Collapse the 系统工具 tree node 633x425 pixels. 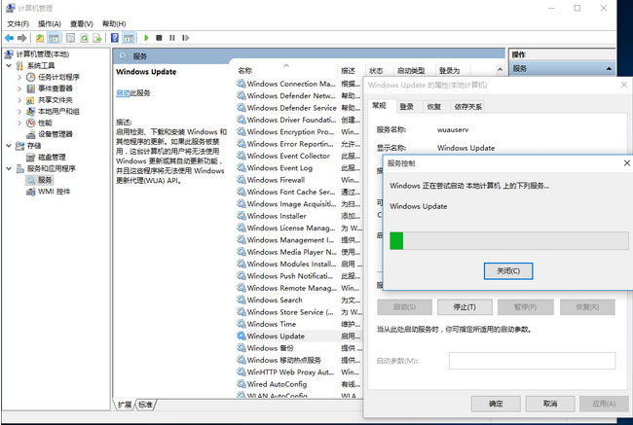[9, 65]
